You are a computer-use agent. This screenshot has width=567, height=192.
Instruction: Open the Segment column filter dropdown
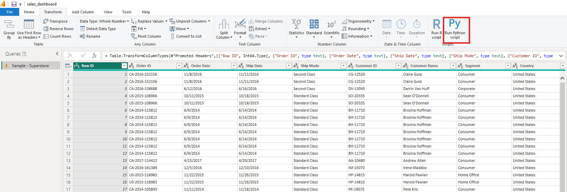click(x=508, y=66)
